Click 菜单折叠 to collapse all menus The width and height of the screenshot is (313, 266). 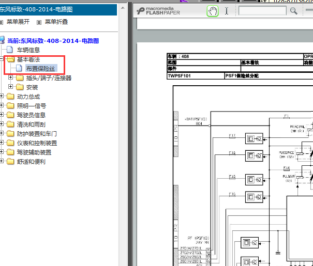56,22
